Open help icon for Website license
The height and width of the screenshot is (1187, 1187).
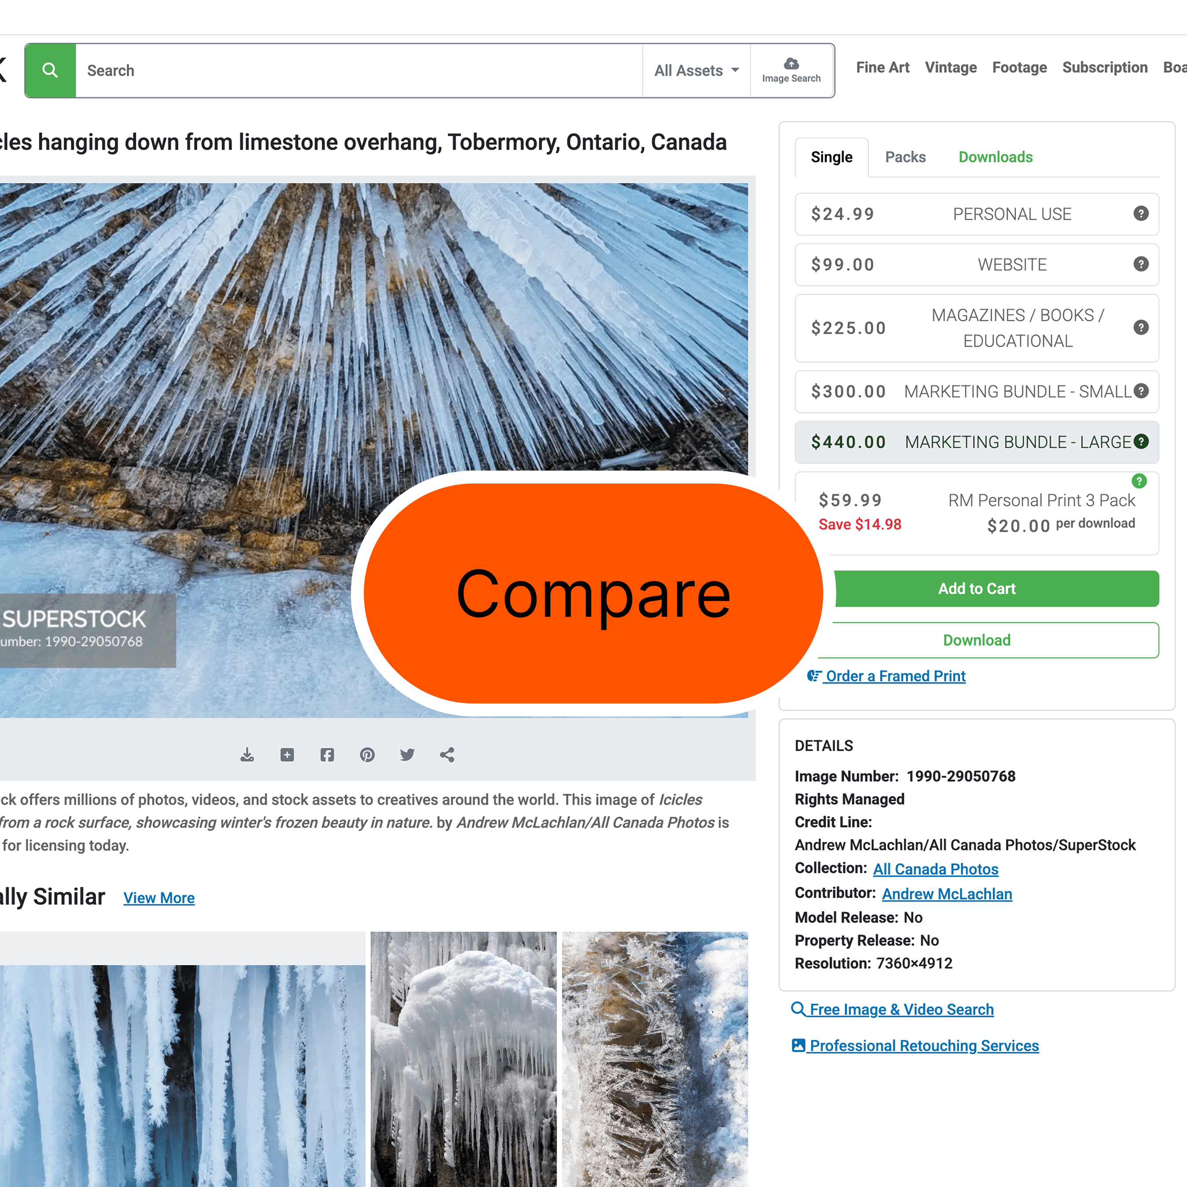click(1141, 264)
